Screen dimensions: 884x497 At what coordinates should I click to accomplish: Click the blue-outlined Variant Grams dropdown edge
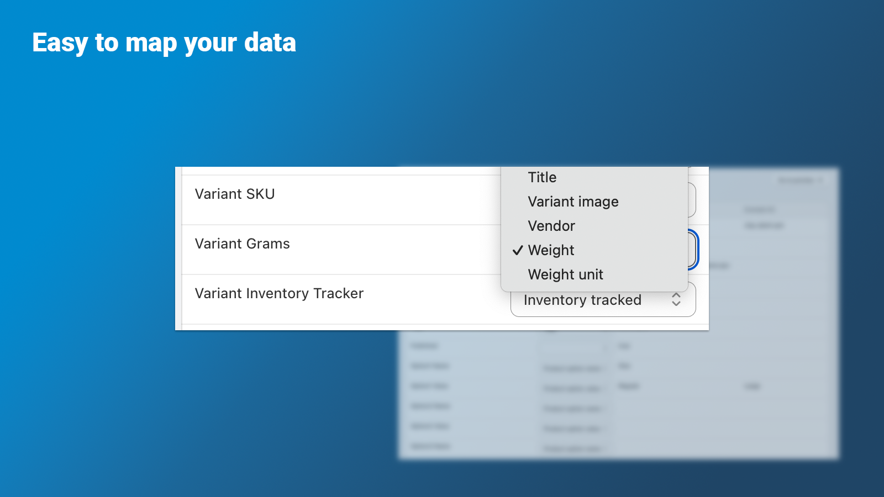[x=694, y=250]
